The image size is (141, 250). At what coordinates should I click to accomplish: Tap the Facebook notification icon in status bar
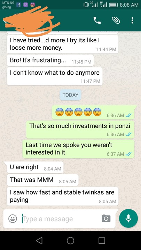[x=19, y=5]
